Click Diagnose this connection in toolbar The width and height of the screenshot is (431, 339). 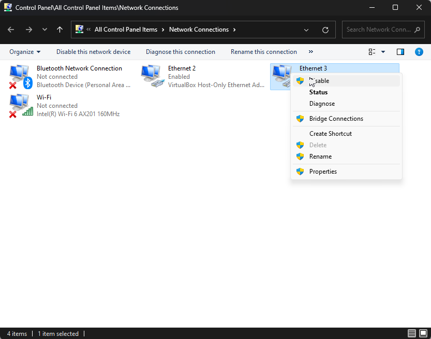point(180,52)
